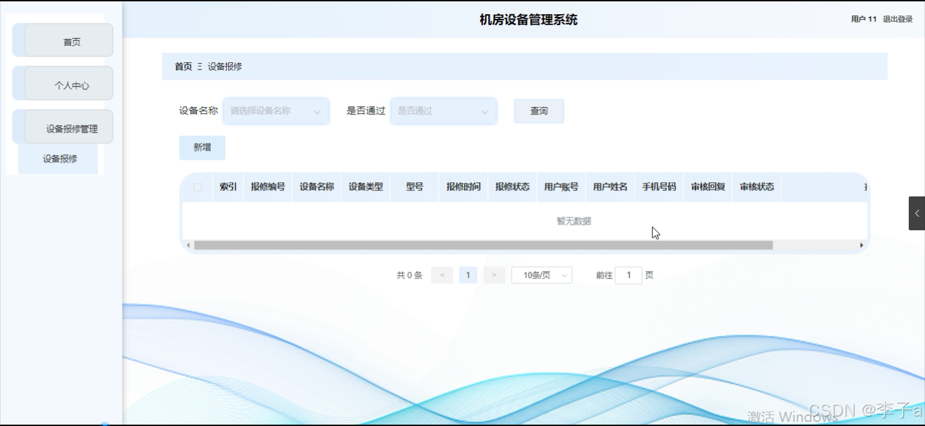Screen dimensions: 925x426
Task: Click the 用户姓名 column header
Action: tap(610, 187)
